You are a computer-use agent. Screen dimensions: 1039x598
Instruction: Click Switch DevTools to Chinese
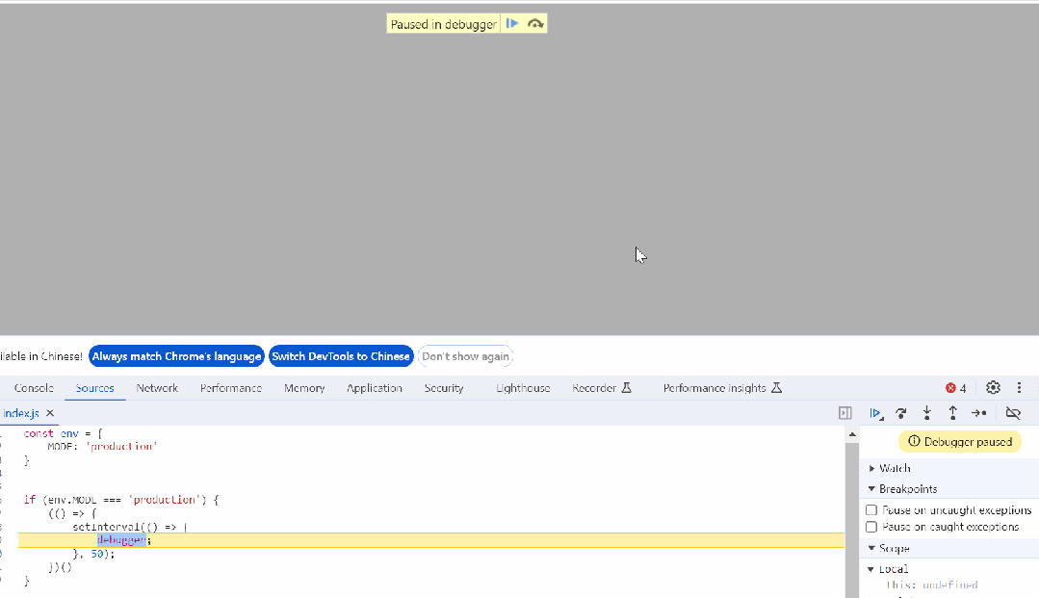(341, 356)
